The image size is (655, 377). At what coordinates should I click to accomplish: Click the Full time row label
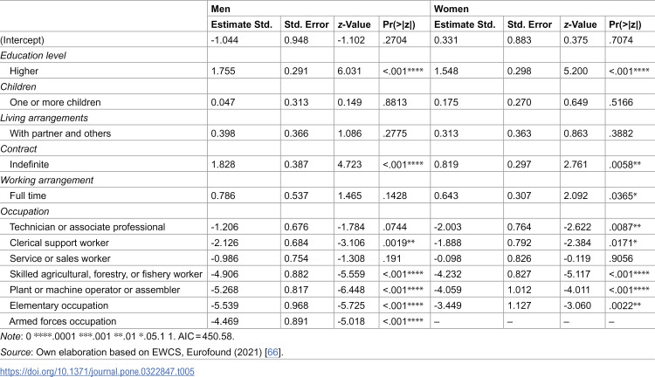click(28, 195)
